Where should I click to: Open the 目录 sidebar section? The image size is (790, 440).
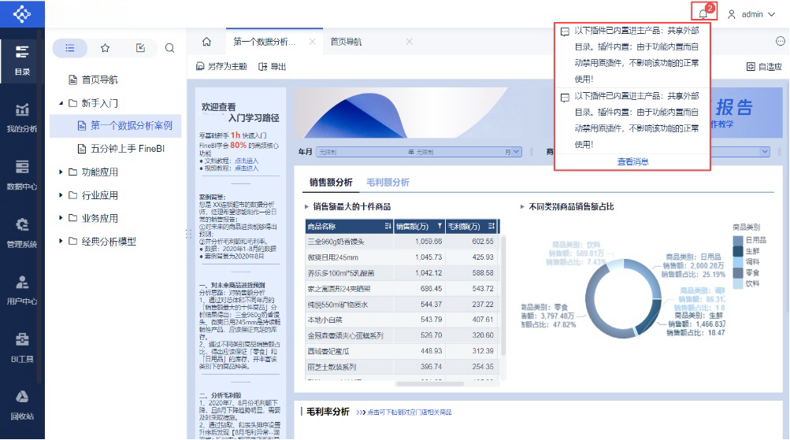(x=22, y=61)
